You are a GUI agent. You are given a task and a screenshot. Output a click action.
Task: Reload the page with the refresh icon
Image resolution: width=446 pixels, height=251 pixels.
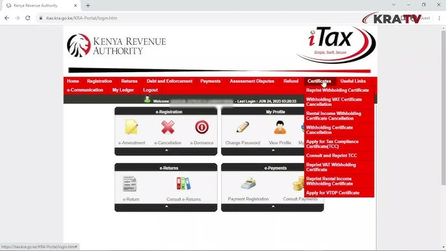[27, 18]
